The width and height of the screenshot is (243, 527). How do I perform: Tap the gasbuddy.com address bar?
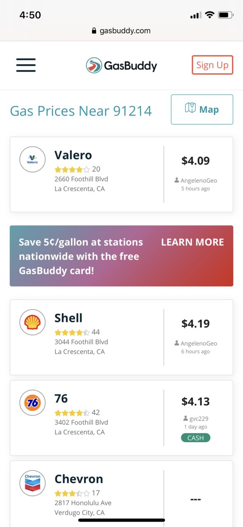121,30
